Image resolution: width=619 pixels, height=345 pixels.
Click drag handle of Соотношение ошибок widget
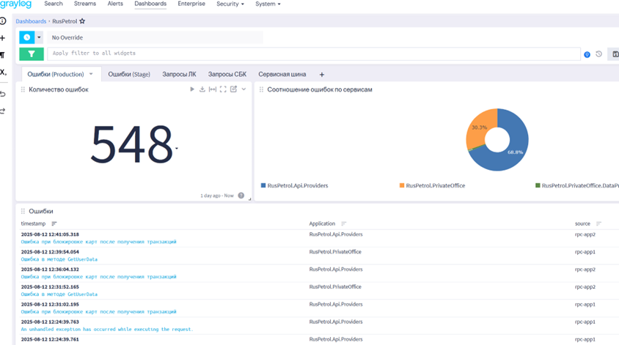click(261, 89)
